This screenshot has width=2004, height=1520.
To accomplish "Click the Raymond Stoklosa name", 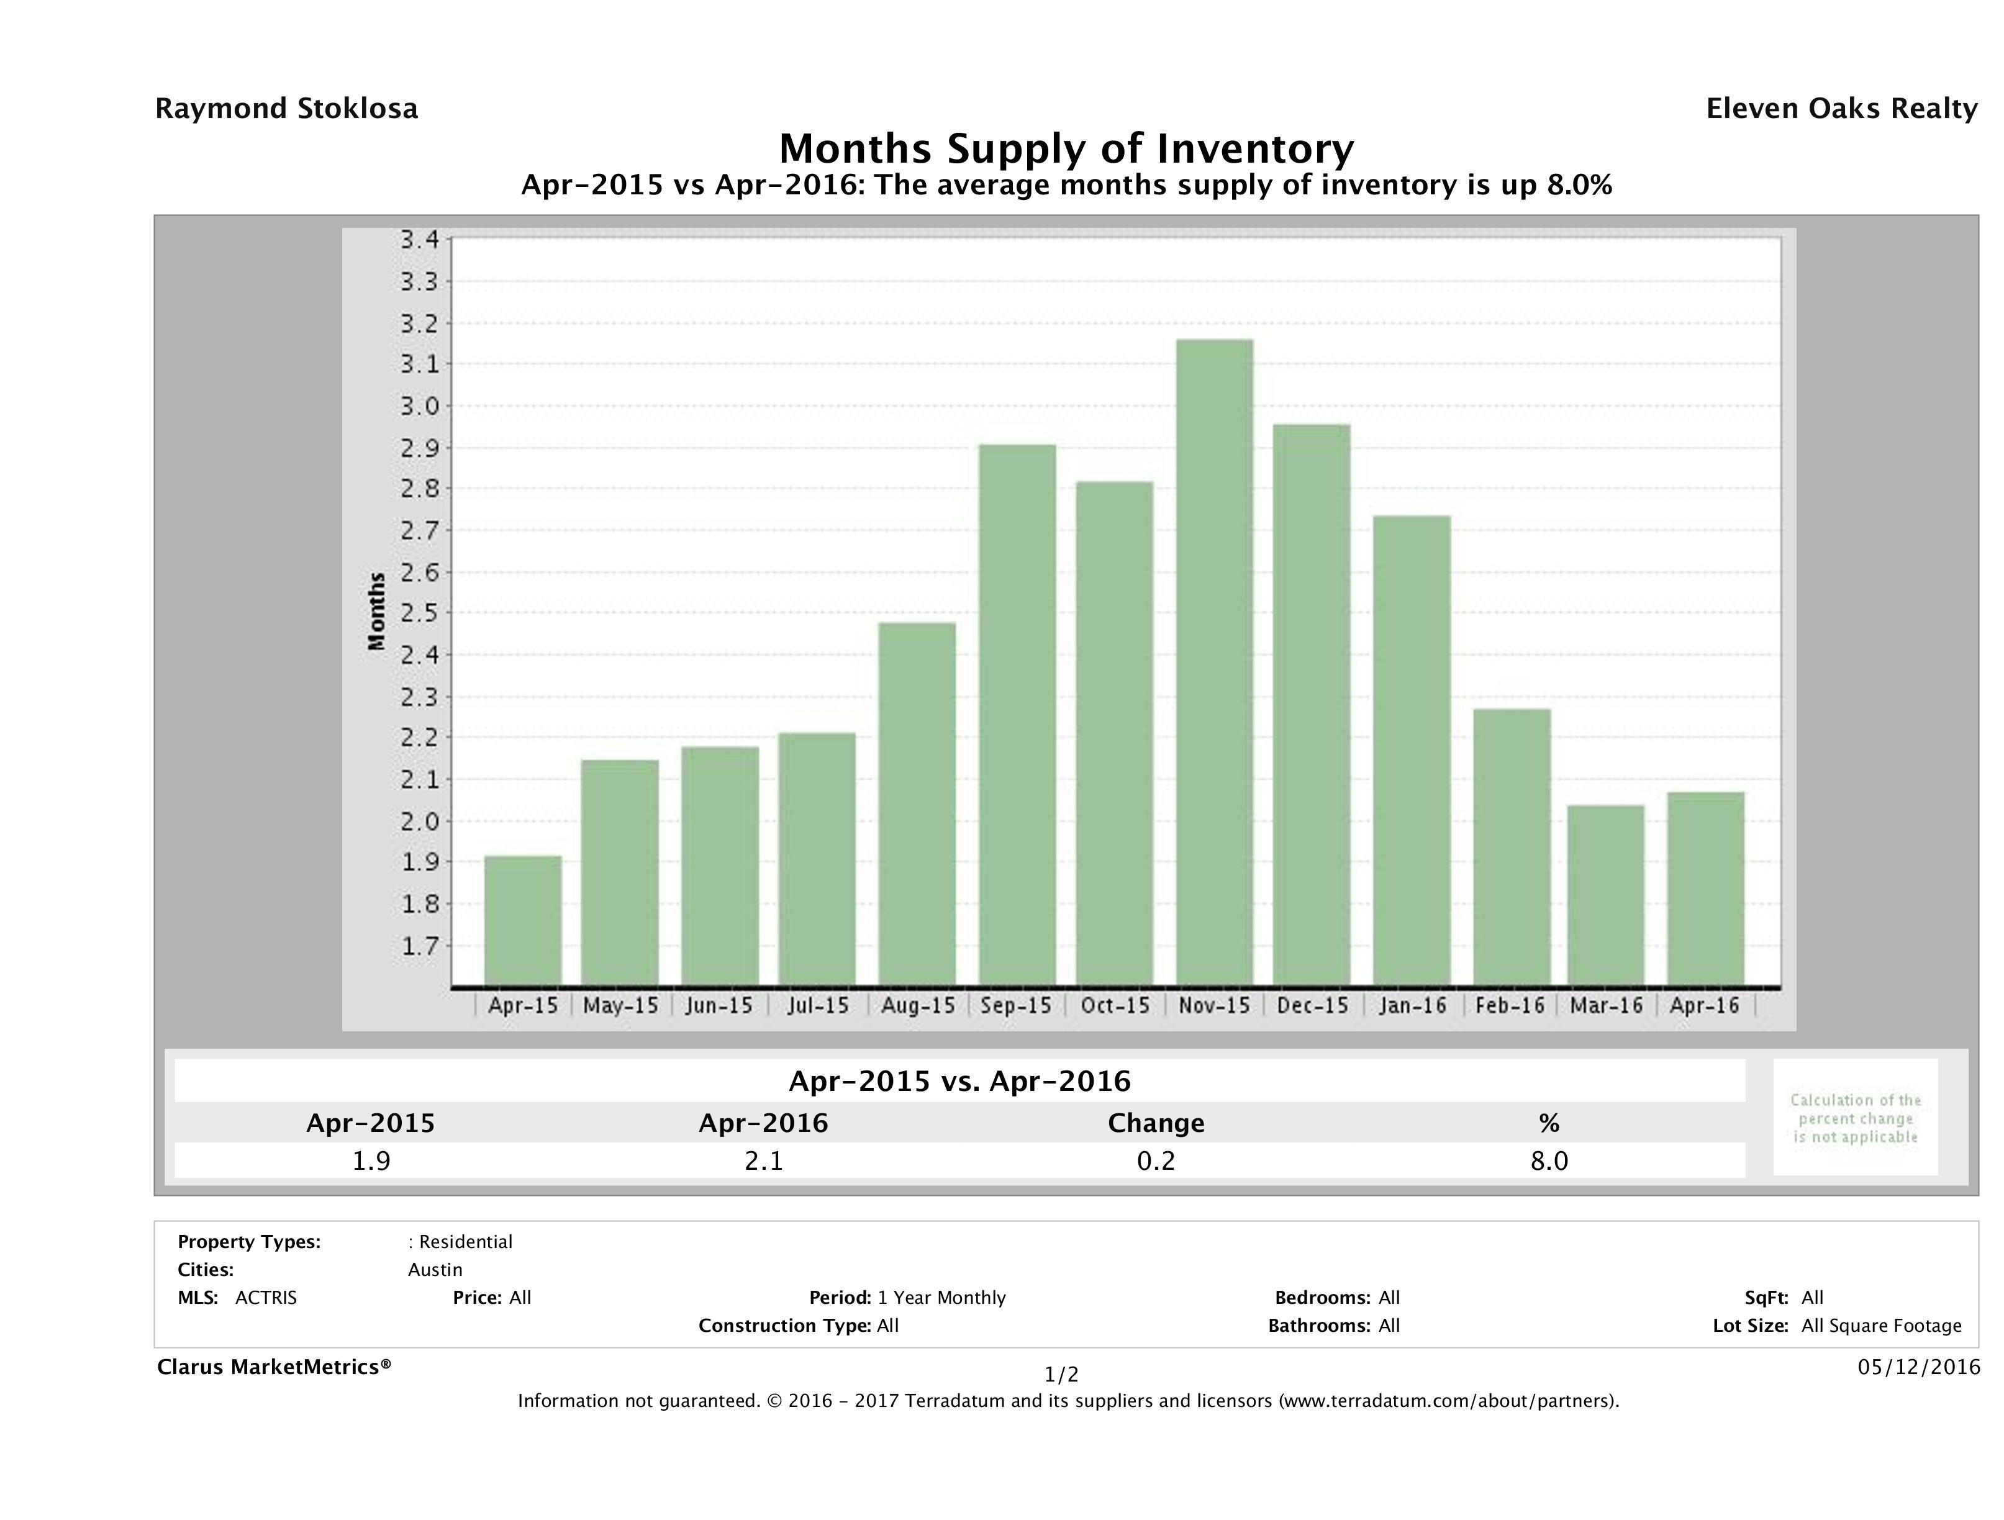I will [x=286, y=109].
